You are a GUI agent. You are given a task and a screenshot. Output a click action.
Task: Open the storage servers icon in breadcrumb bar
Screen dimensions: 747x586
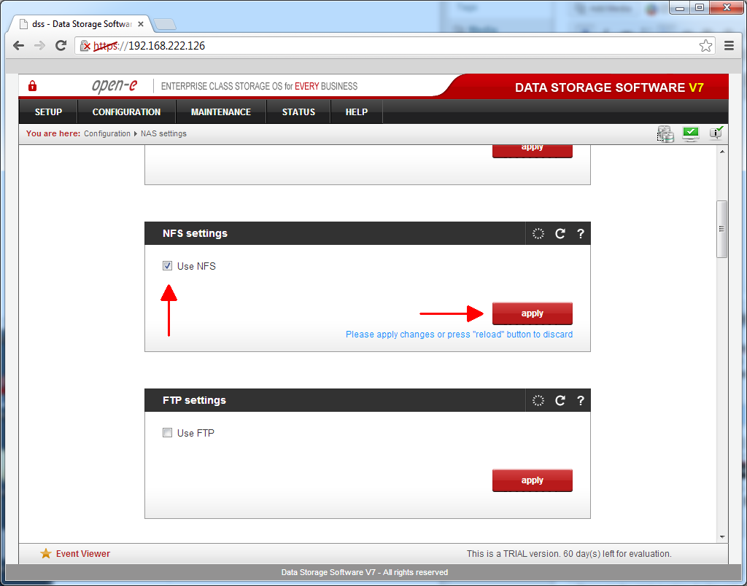coord(665,134)
